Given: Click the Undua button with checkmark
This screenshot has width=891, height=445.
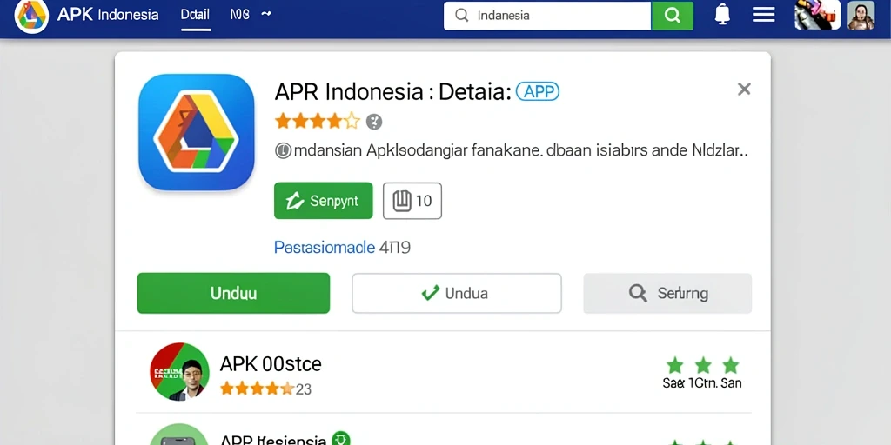Looking at the screenshot, I should 456,293.
